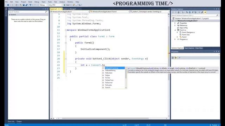Viewport: 225px width, 126px height.
Task: Click the Search Toolbox input field
Action: (27, 12)
